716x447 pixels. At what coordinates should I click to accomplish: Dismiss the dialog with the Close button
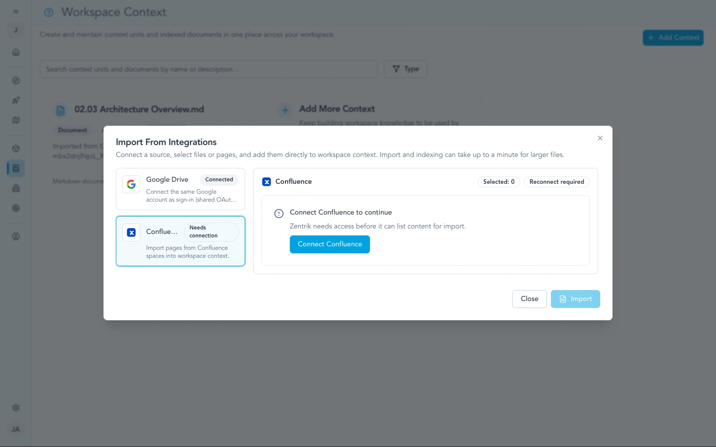click(x=529, y=299)
